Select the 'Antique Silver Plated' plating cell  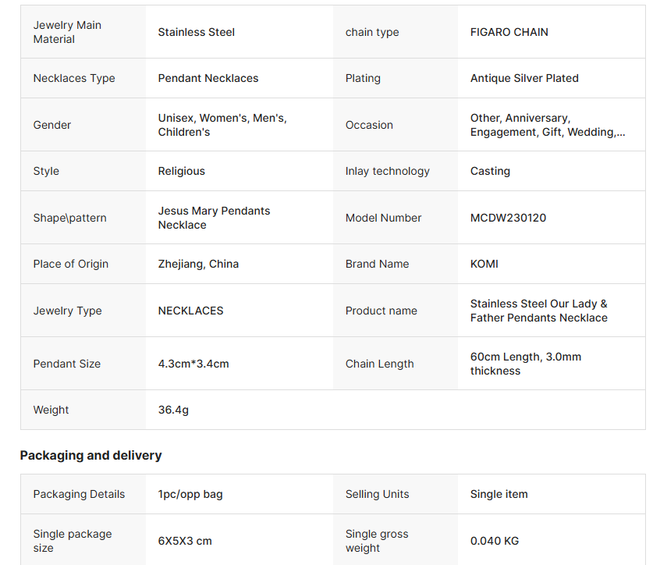pos(524,78)
